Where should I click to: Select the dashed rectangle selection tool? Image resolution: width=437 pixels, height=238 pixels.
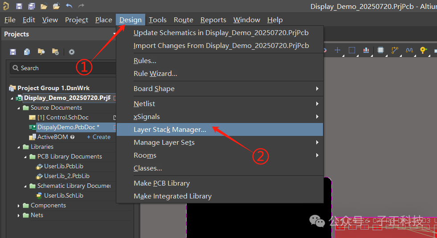pos(352,50)
